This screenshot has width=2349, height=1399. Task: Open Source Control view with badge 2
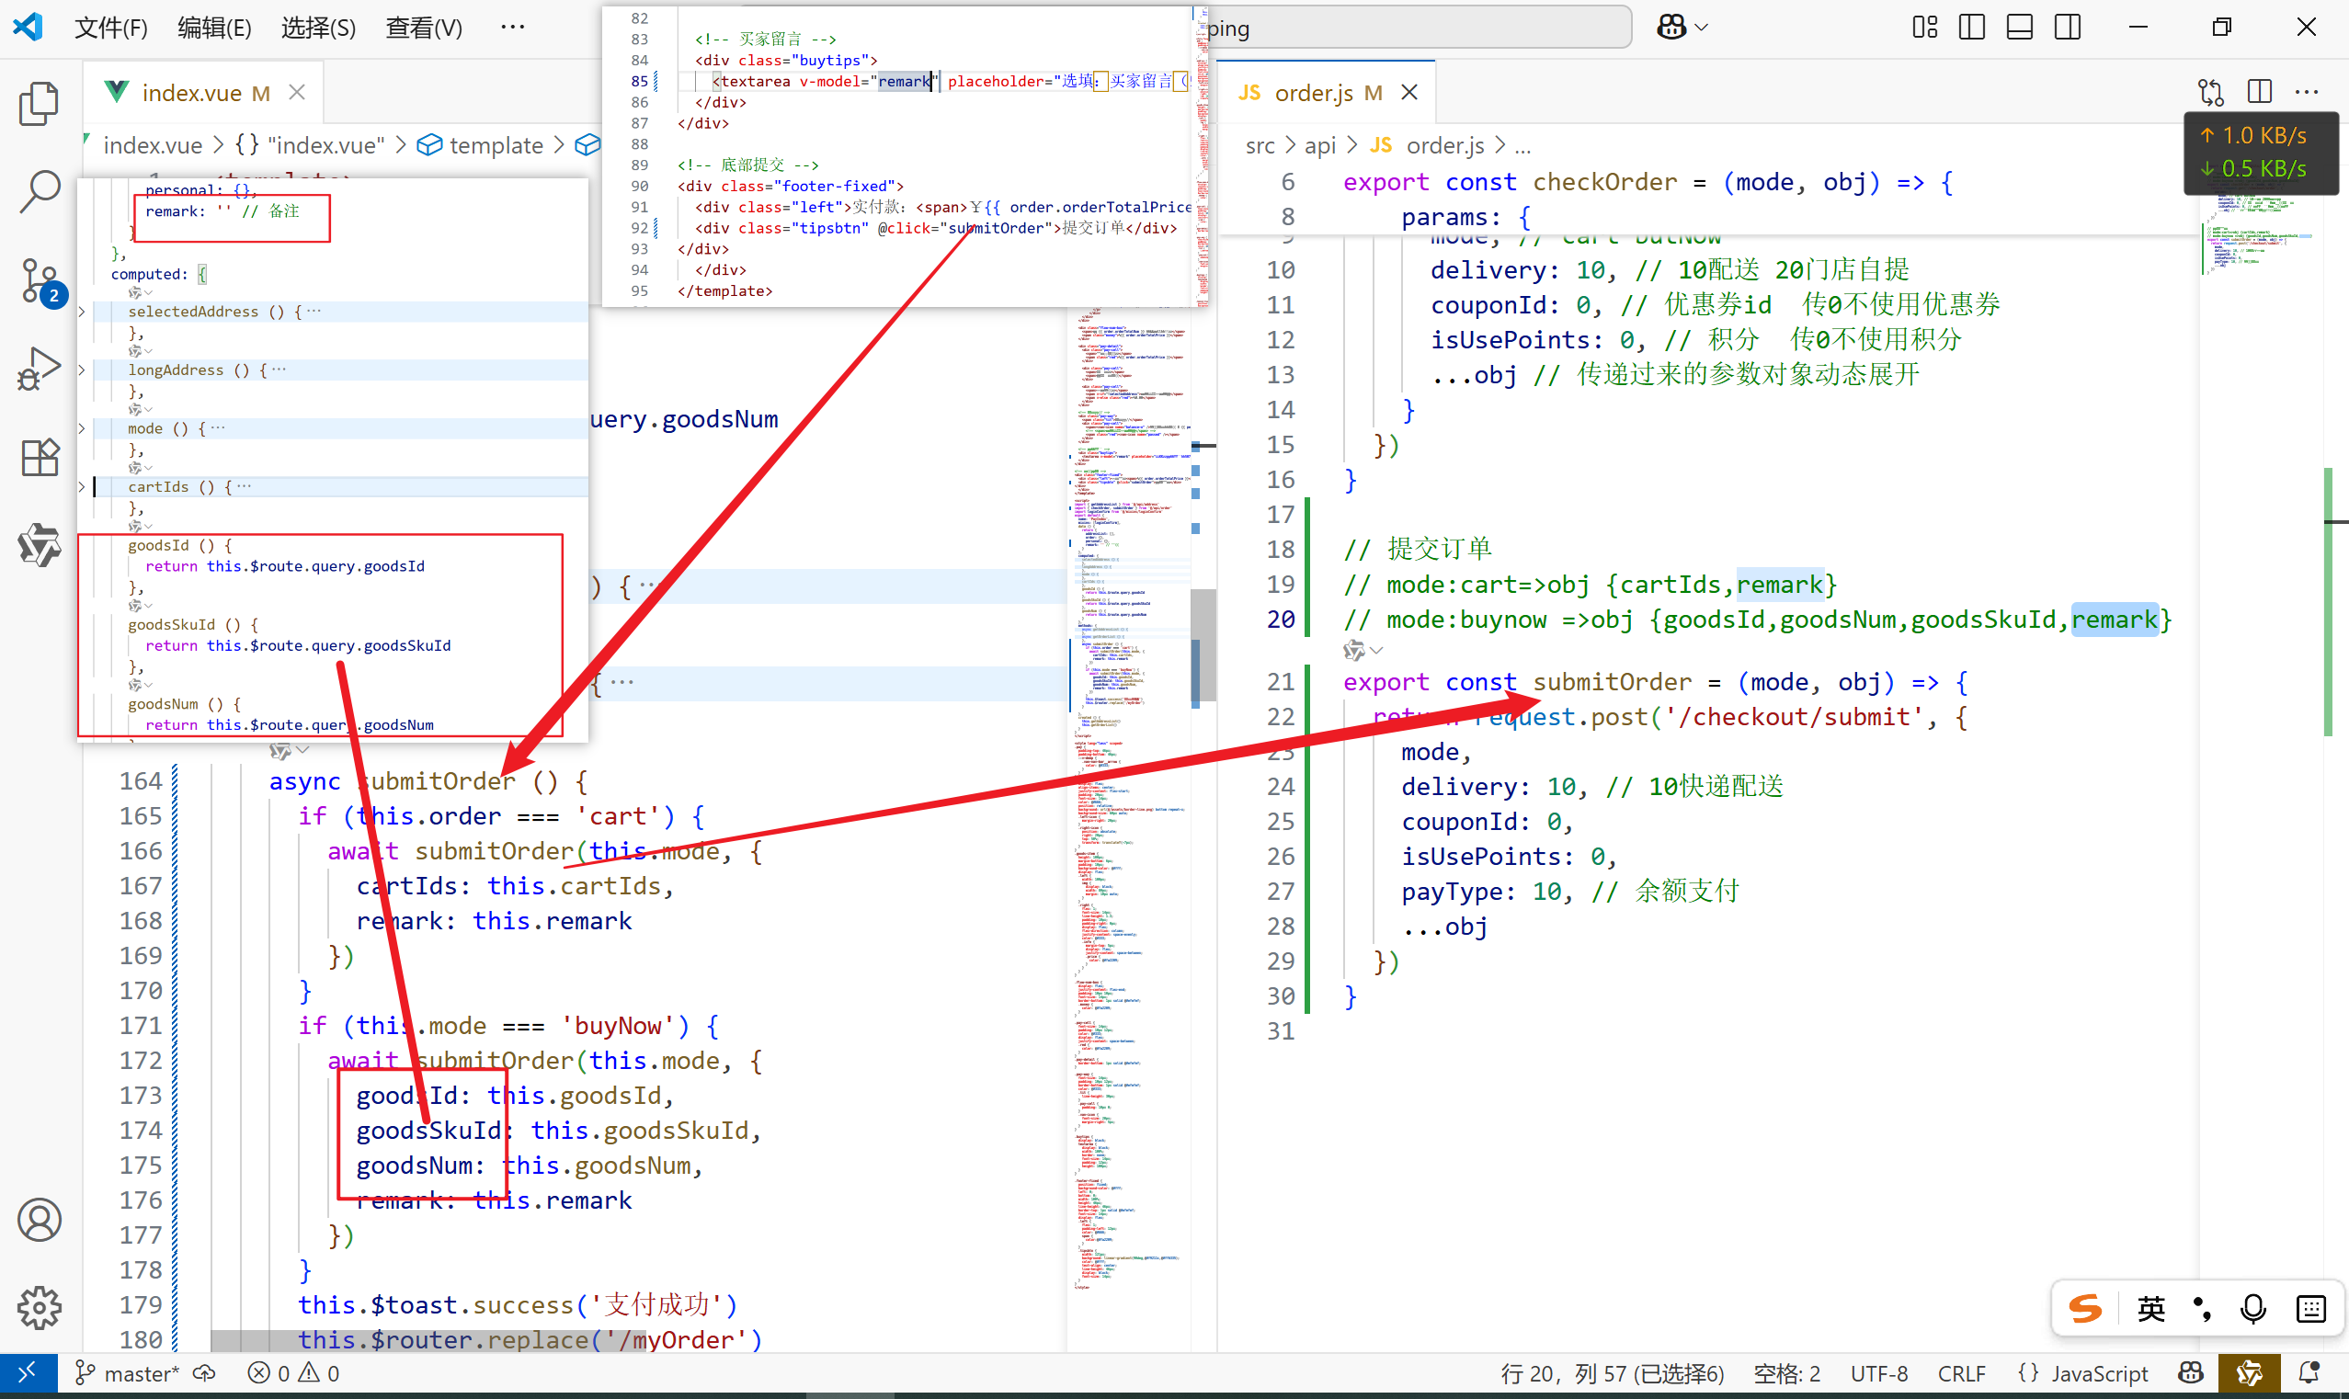39,281
